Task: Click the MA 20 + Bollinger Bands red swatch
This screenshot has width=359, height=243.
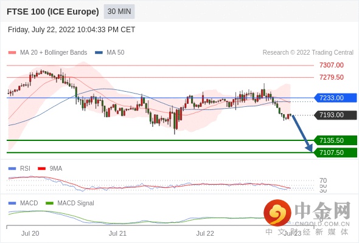Action: pyautogui.click(x=12, y=53)
